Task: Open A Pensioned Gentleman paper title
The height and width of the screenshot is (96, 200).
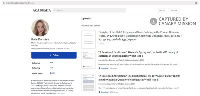Action: (x=138, y=54)
